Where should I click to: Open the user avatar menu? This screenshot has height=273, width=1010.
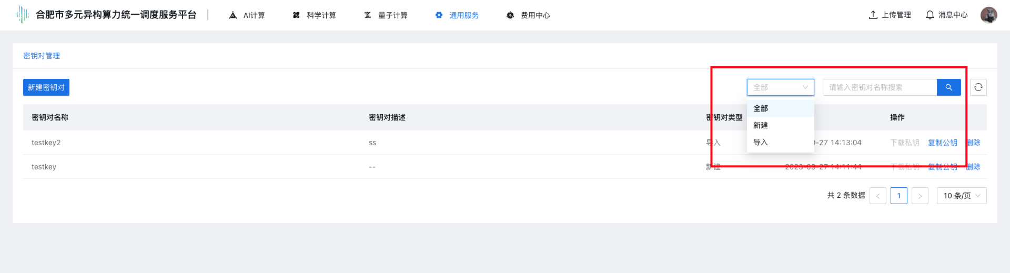point(988,15)
